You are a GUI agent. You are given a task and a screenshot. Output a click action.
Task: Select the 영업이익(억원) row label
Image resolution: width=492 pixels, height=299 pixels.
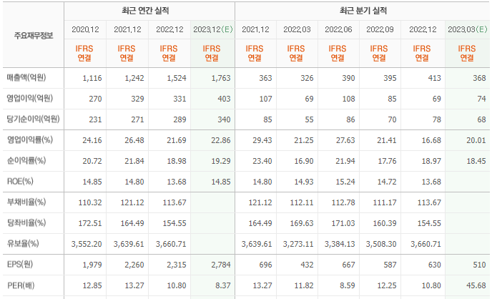tap(30, 98)
